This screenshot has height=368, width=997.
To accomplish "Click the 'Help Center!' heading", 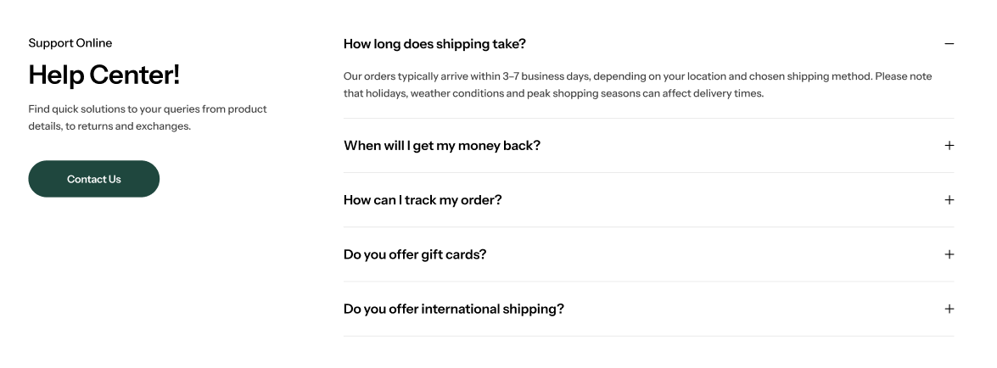I will 104,75.
